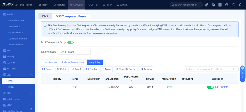Open Aggregate Interface in the sidebar
Image resolution: width=246 pixels, height=112 pixels.
click(18, 38)
